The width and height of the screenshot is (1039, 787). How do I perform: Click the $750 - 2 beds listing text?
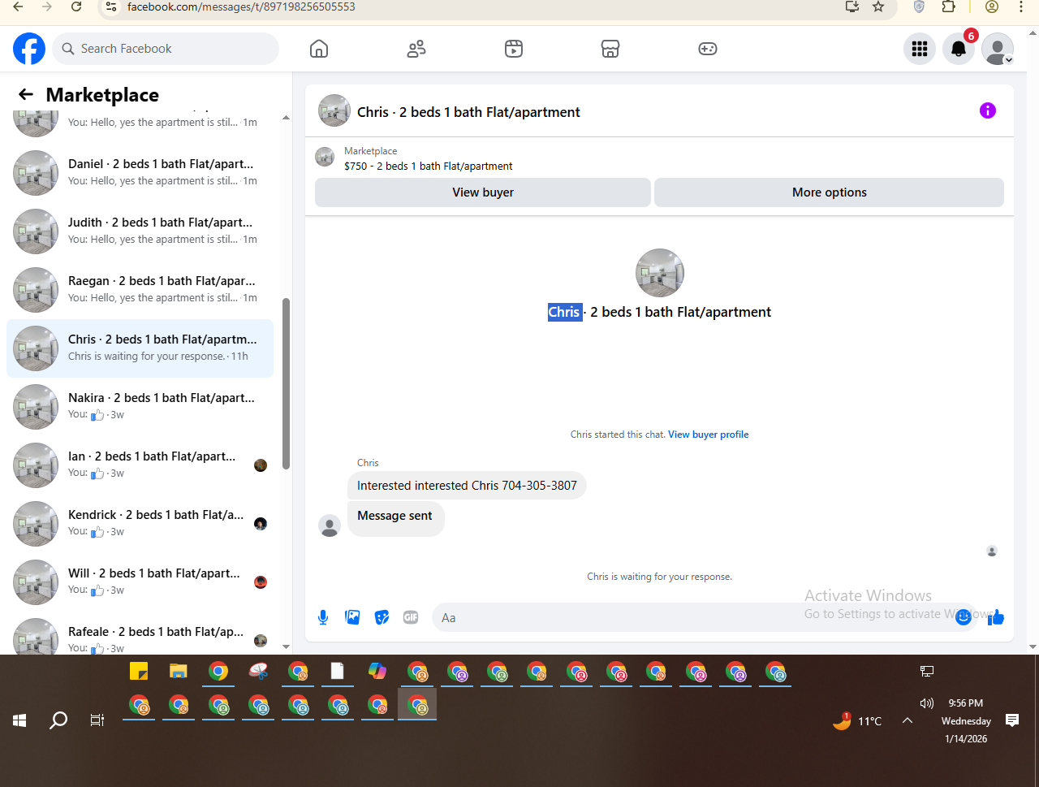(429, 166)
